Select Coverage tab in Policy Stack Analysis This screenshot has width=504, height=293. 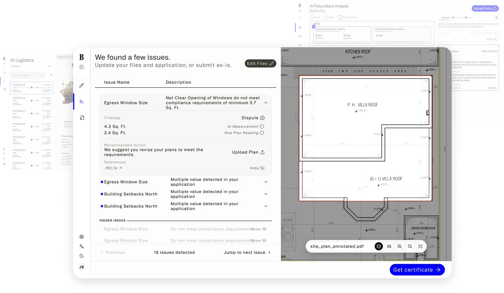coord(457,18)
